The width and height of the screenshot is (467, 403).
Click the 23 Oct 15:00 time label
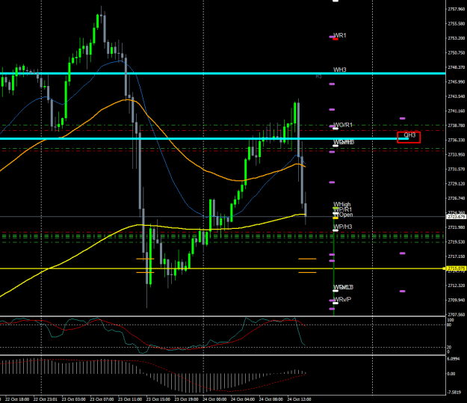158,399
